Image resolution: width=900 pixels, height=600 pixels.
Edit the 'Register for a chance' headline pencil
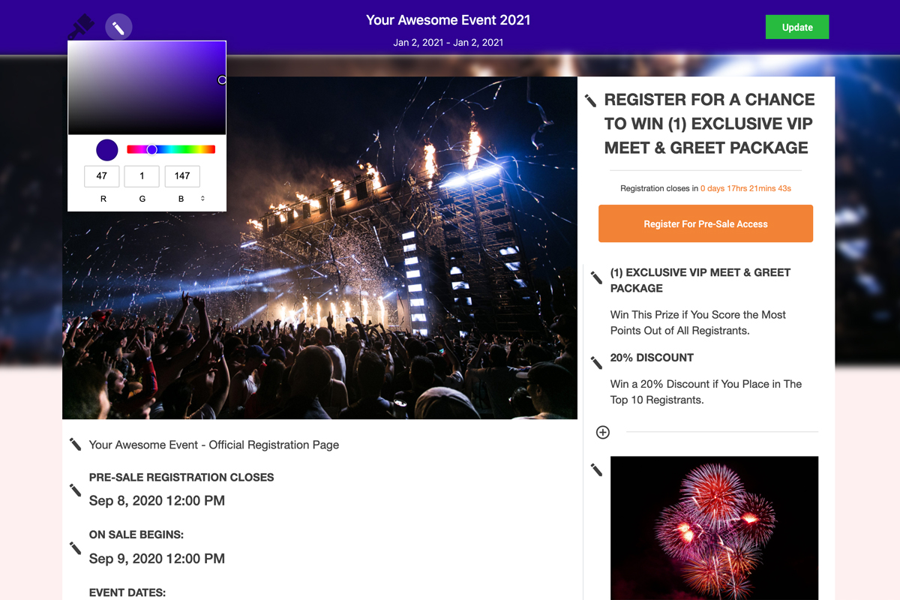tap(591, 100)
